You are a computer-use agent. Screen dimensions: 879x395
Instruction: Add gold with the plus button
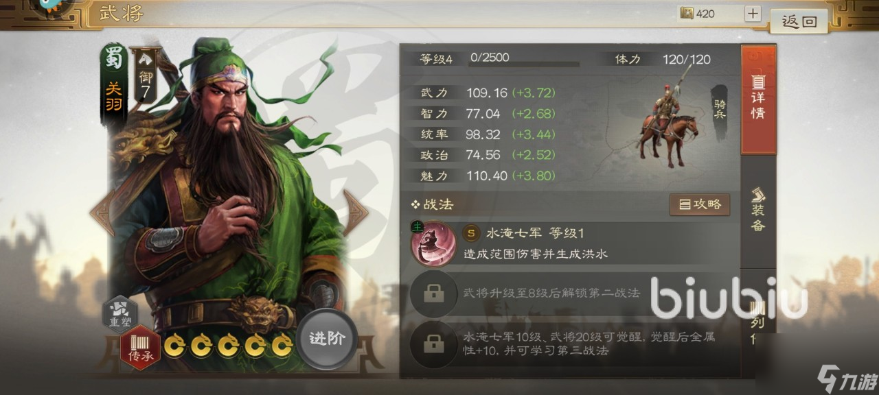click(753, 13)
